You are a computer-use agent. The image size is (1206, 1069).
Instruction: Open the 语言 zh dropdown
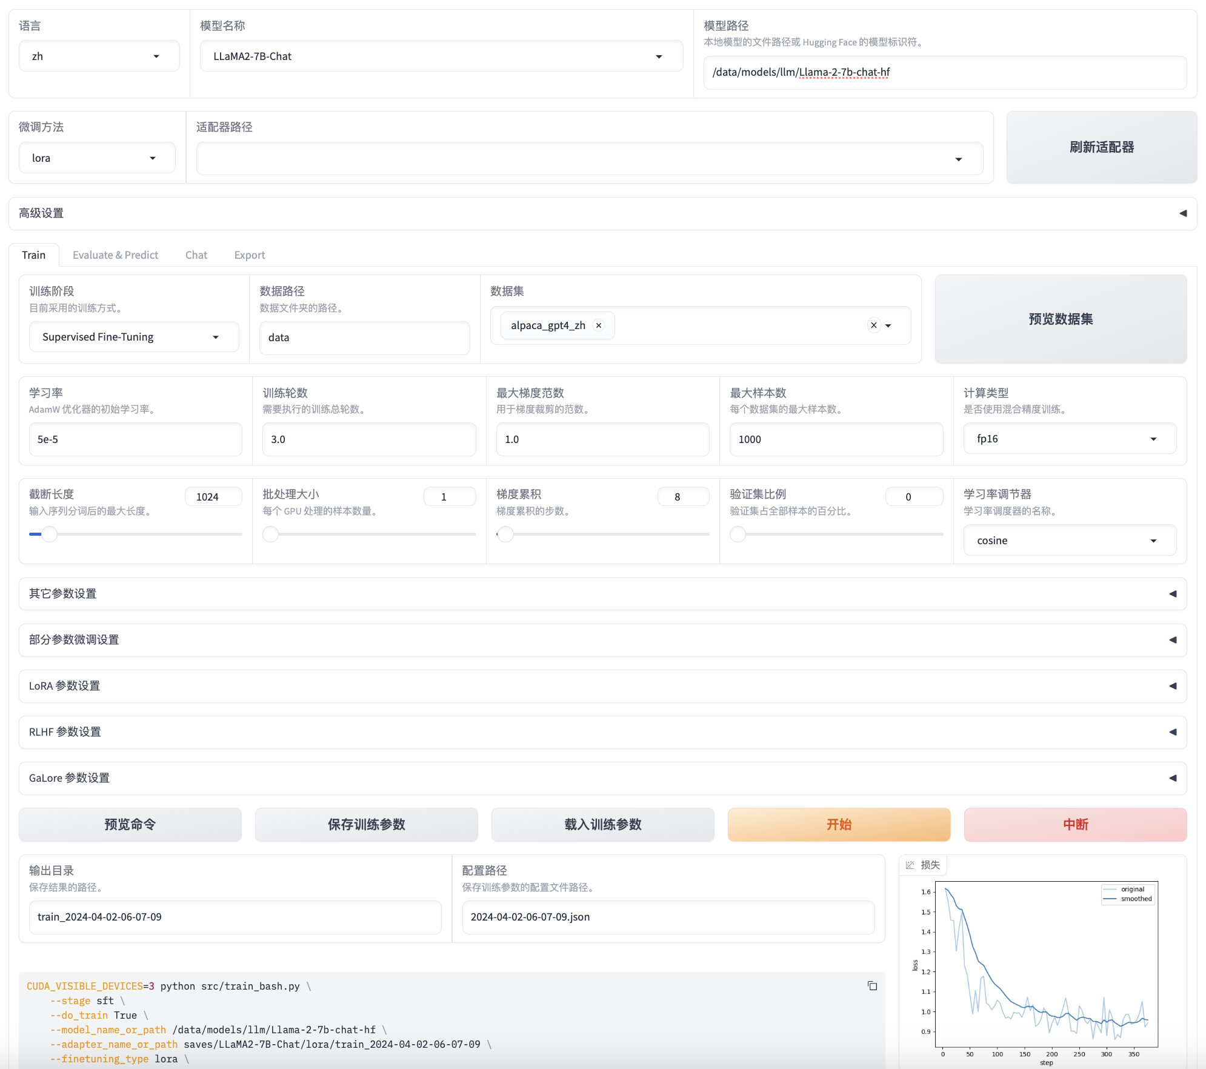(99, 56)
